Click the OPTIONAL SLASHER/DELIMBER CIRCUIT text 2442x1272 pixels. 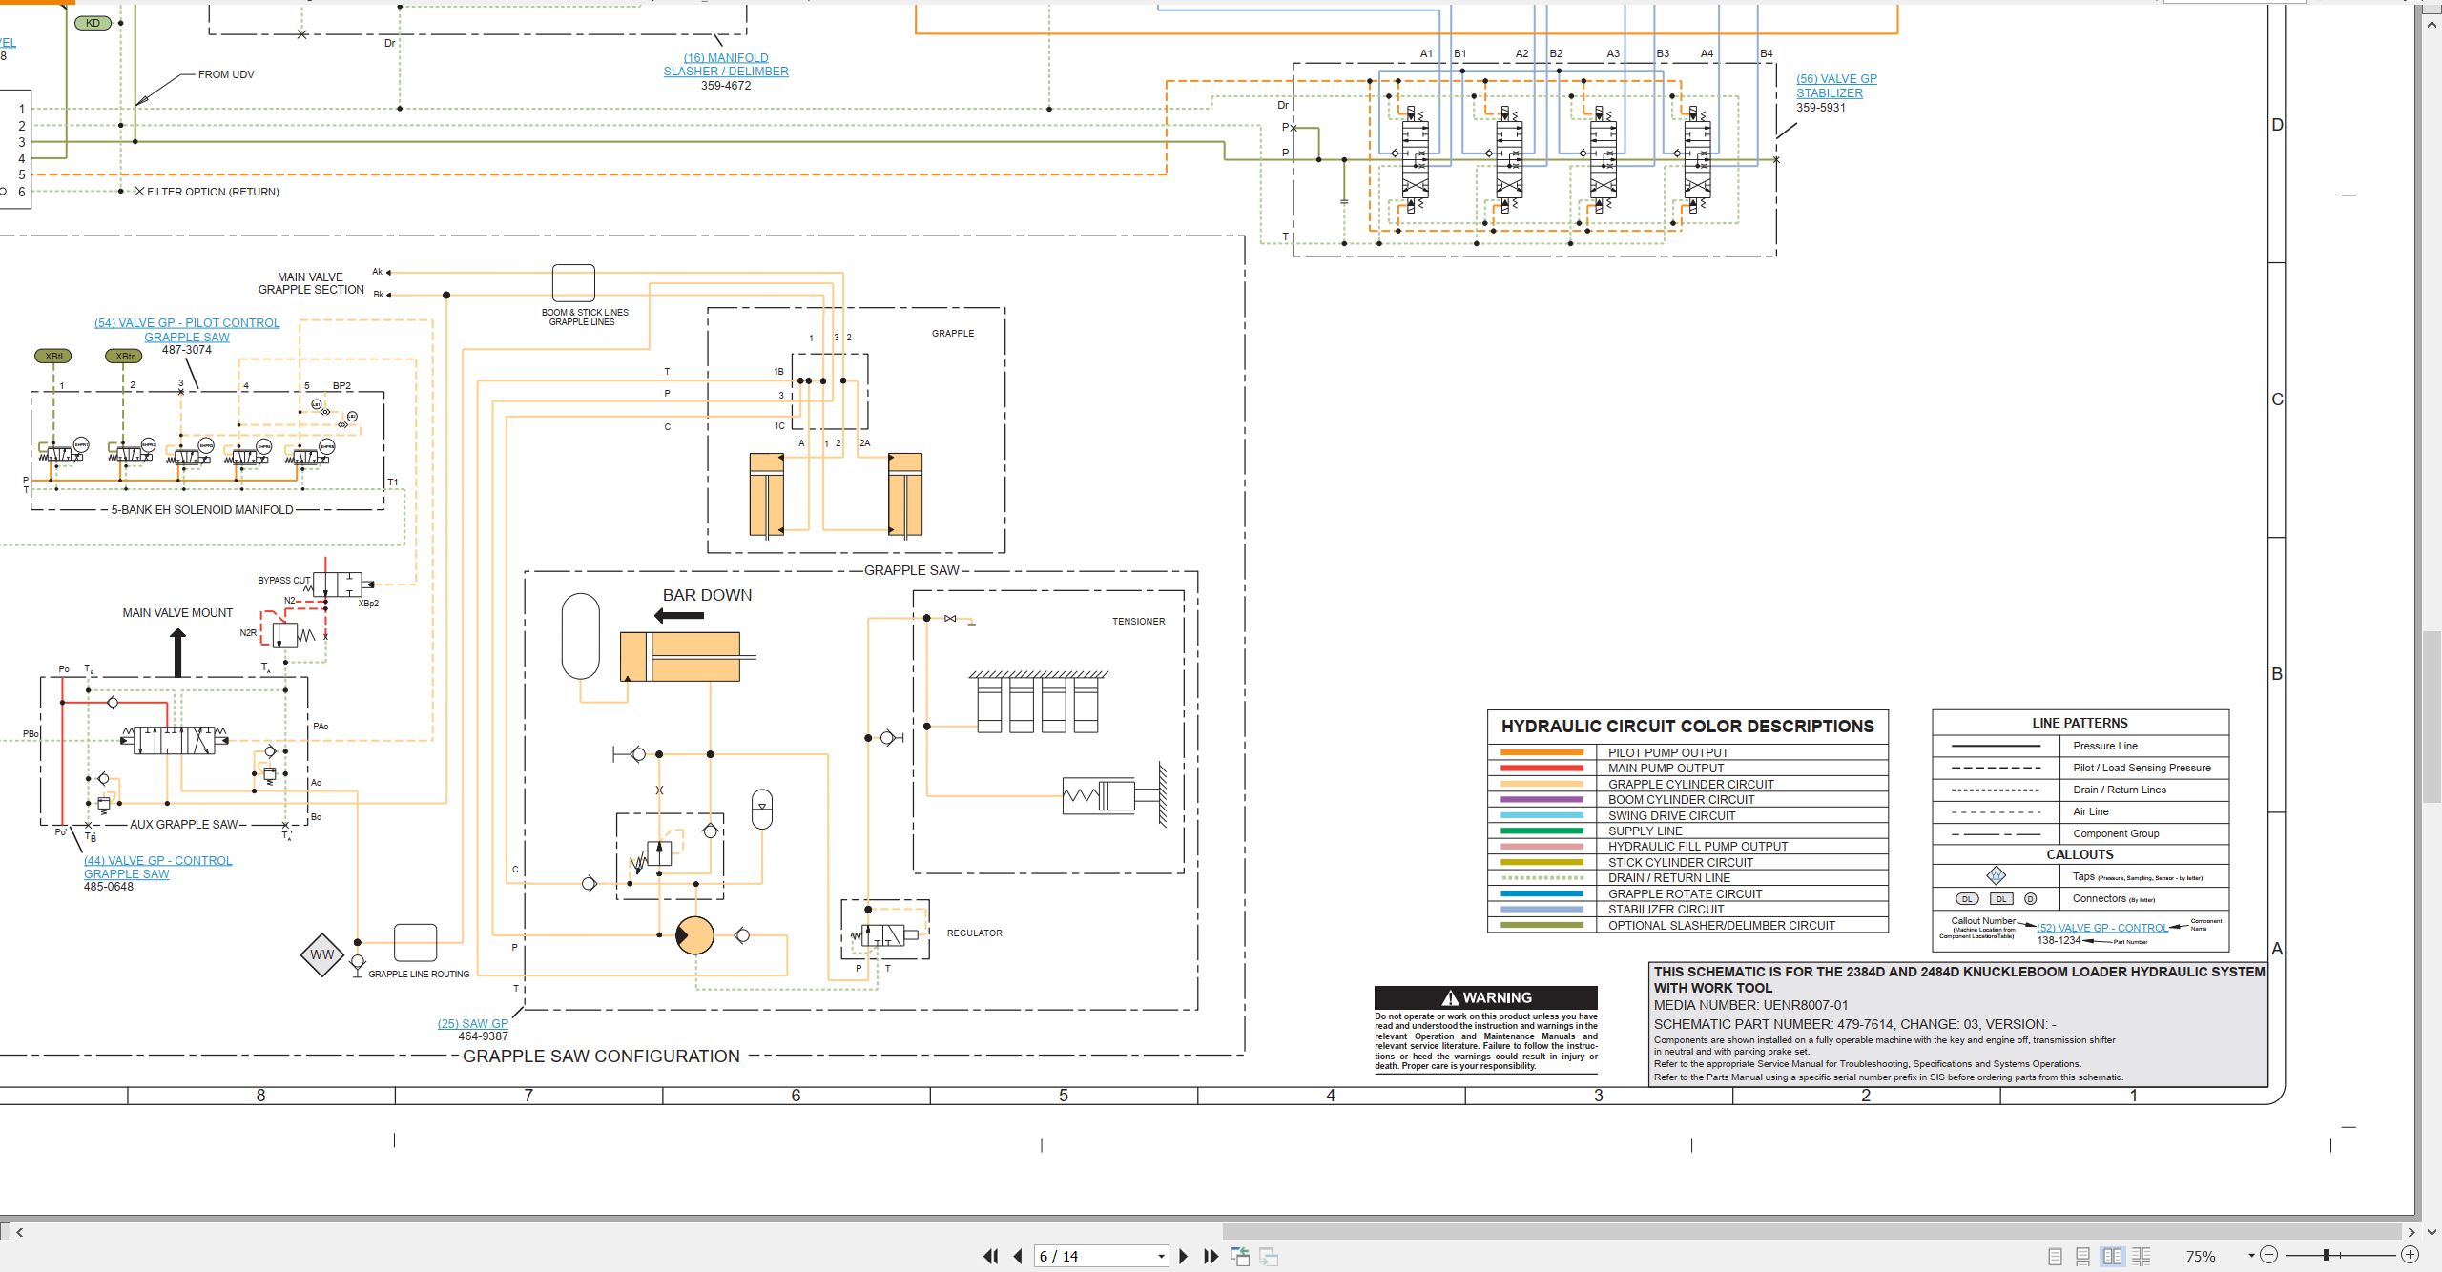pyautogui.click(x=1722, y=925)
